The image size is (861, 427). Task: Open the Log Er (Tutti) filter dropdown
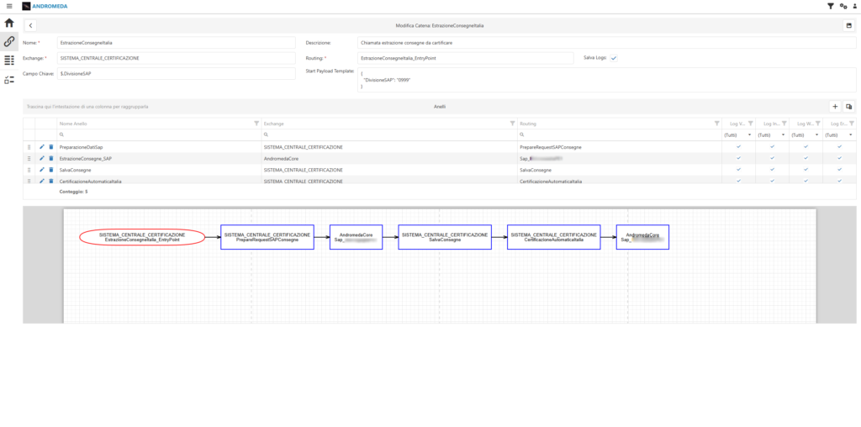click(839, 135)
